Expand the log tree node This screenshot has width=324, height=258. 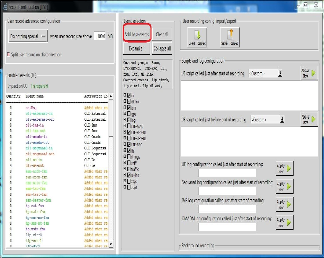125,120
